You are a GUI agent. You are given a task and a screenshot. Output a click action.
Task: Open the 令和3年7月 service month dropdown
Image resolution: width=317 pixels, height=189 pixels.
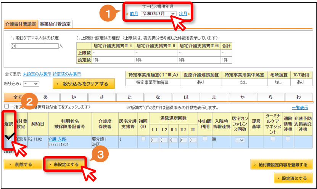pyautogui.click(x=158, y=14)
